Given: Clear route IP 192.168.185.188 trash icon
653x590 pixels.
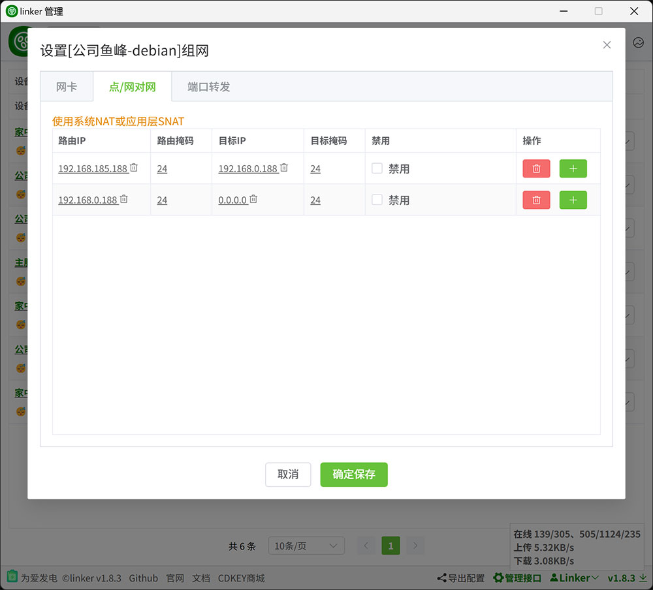Looking at the screenshot, I should tap(134, 167).
